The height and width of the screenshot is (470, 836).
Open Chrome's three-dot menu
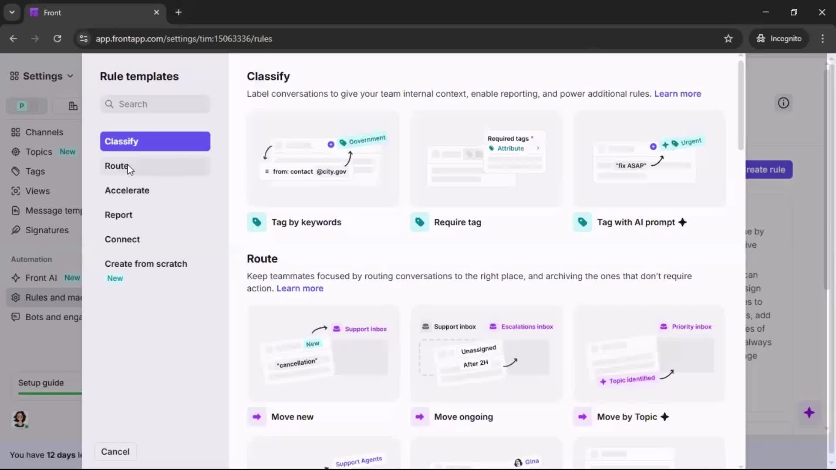[823, 38]
